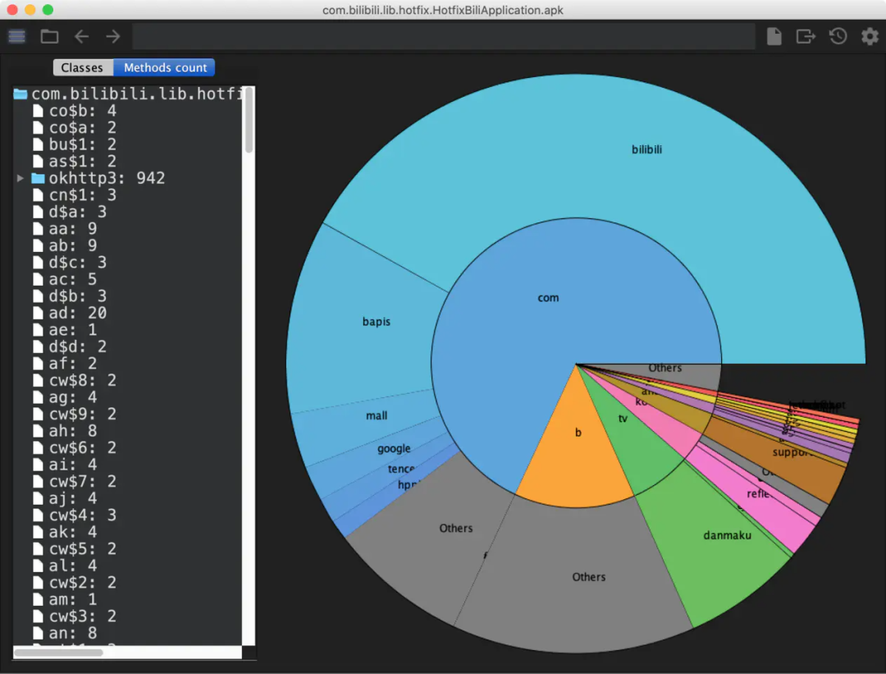
Task: Click the okhttp3 folder icon
Action: click(x=38, y=178)
